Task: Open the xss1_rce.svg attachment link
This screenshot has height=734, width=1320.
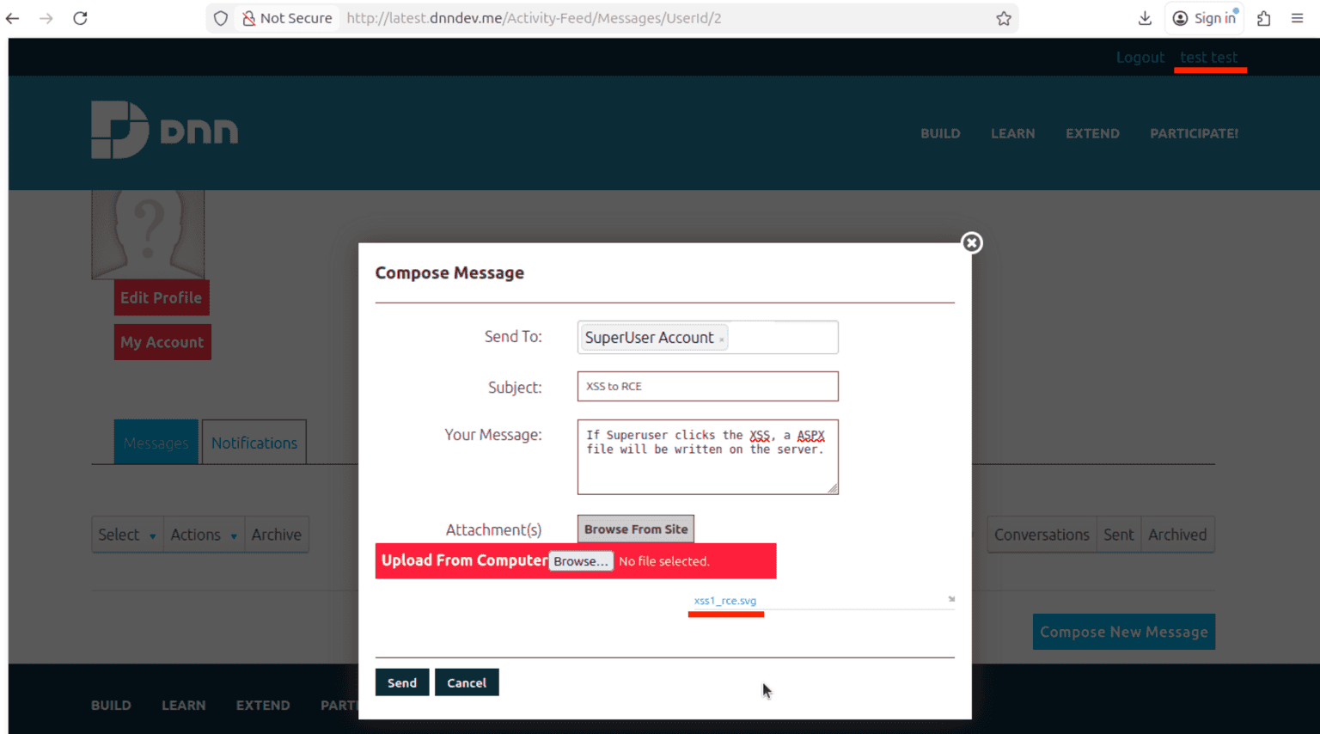Action: pyautogui.click(x=724, y=601)
